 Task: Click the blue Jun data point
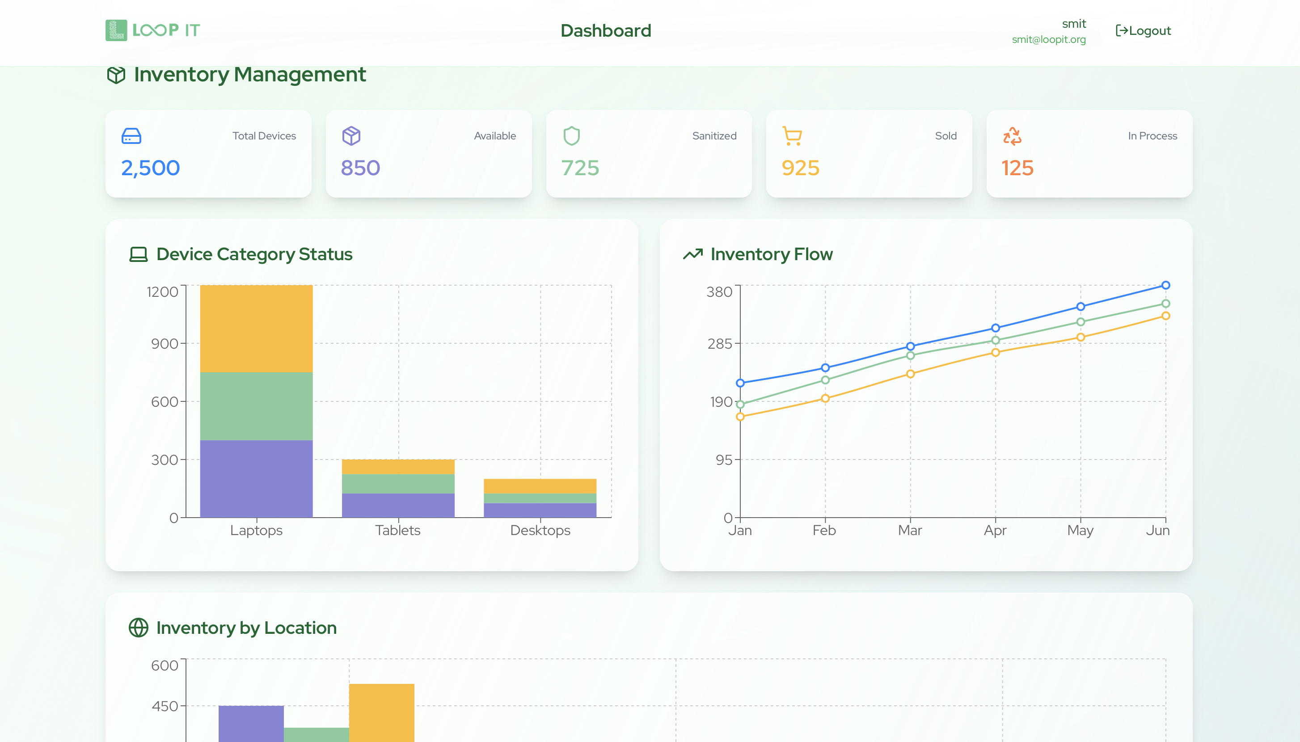coord(1165,285)
